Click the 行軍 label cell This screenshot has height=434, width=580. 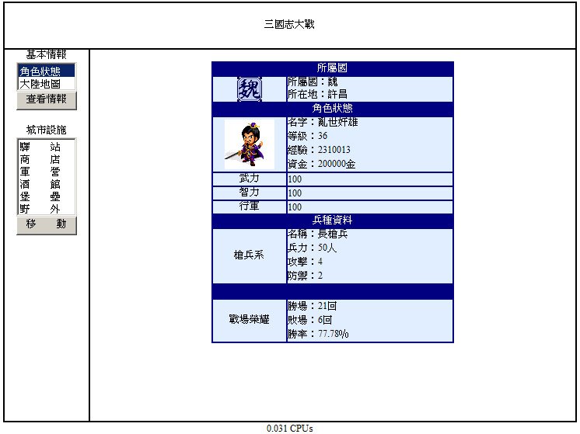click(x=250, y=207)
